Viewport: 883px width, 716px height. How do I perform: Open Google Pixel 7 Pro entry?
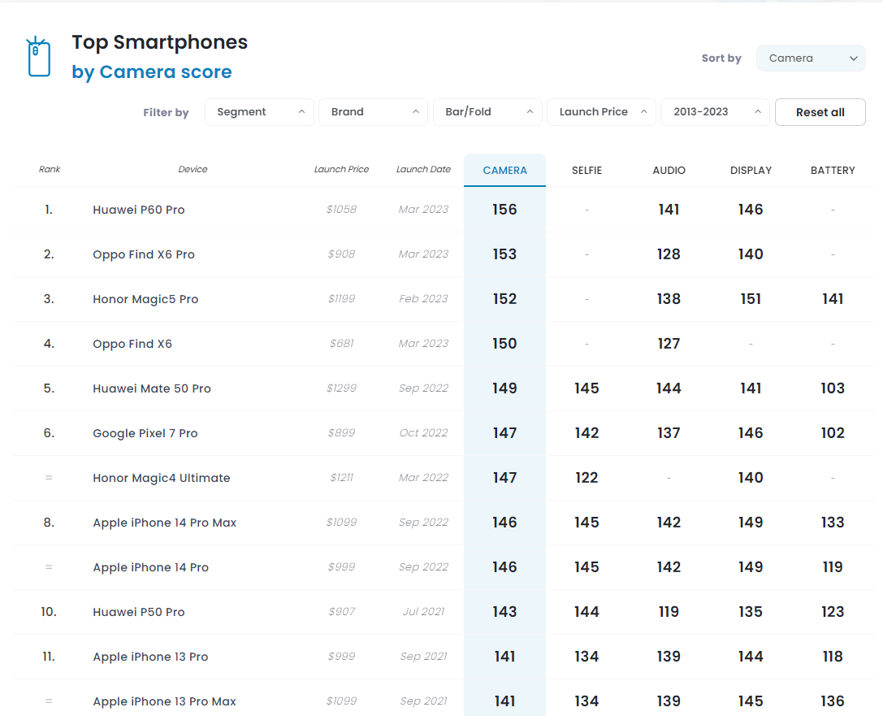point(145,433)
